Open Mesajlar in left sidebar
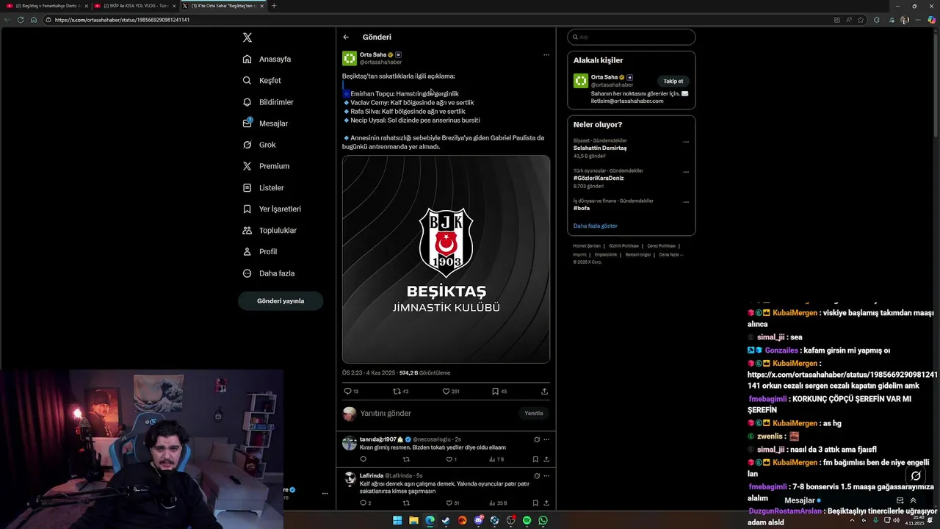940x529 pixels. coord(265,123)
